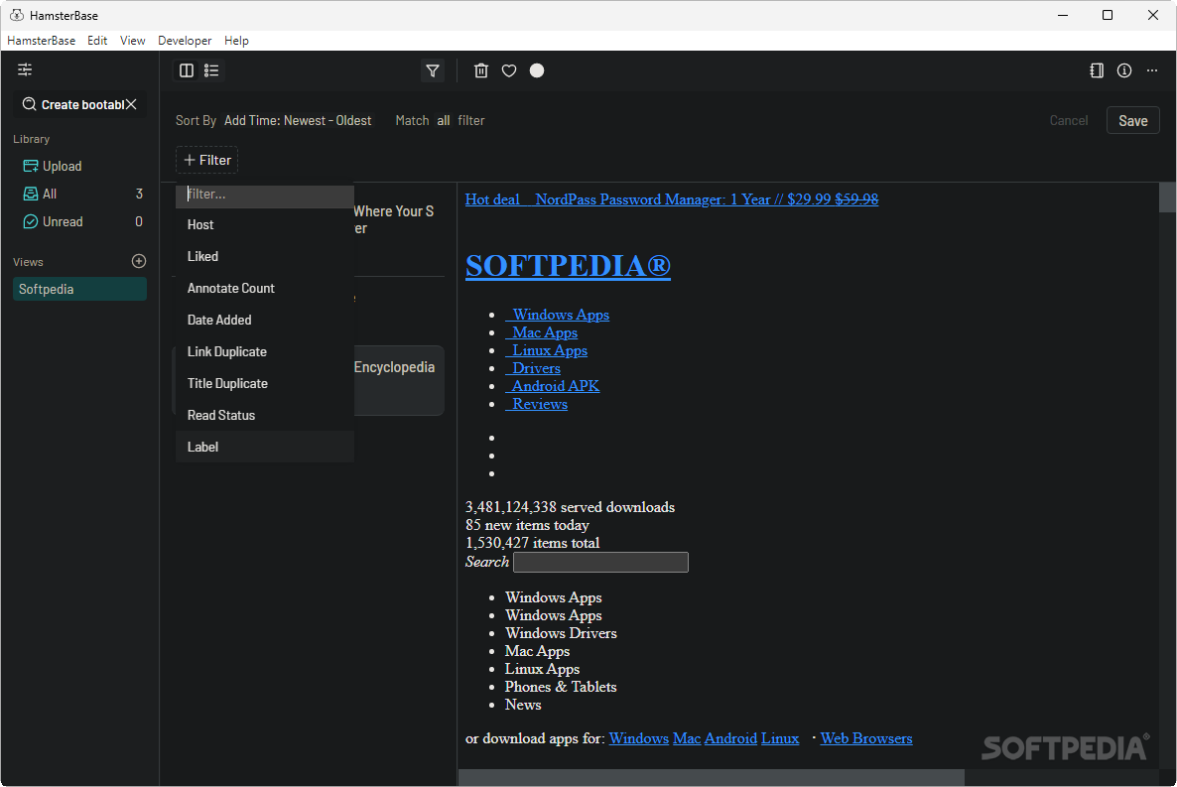Click the vertical scrollbar thumb
This screenshot has height=787, width=1177.
1167,197
